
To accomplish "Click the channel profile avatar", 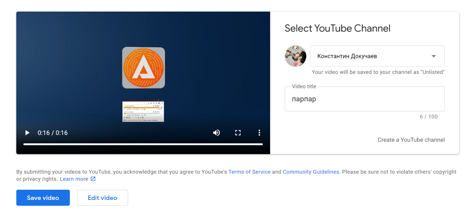I will pyautogui.click(x=295, y=56).
